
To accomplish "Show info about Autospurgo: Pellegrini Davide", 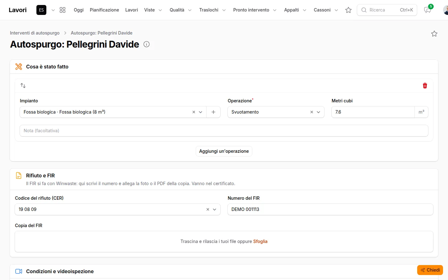I will (x=147, y=44).
